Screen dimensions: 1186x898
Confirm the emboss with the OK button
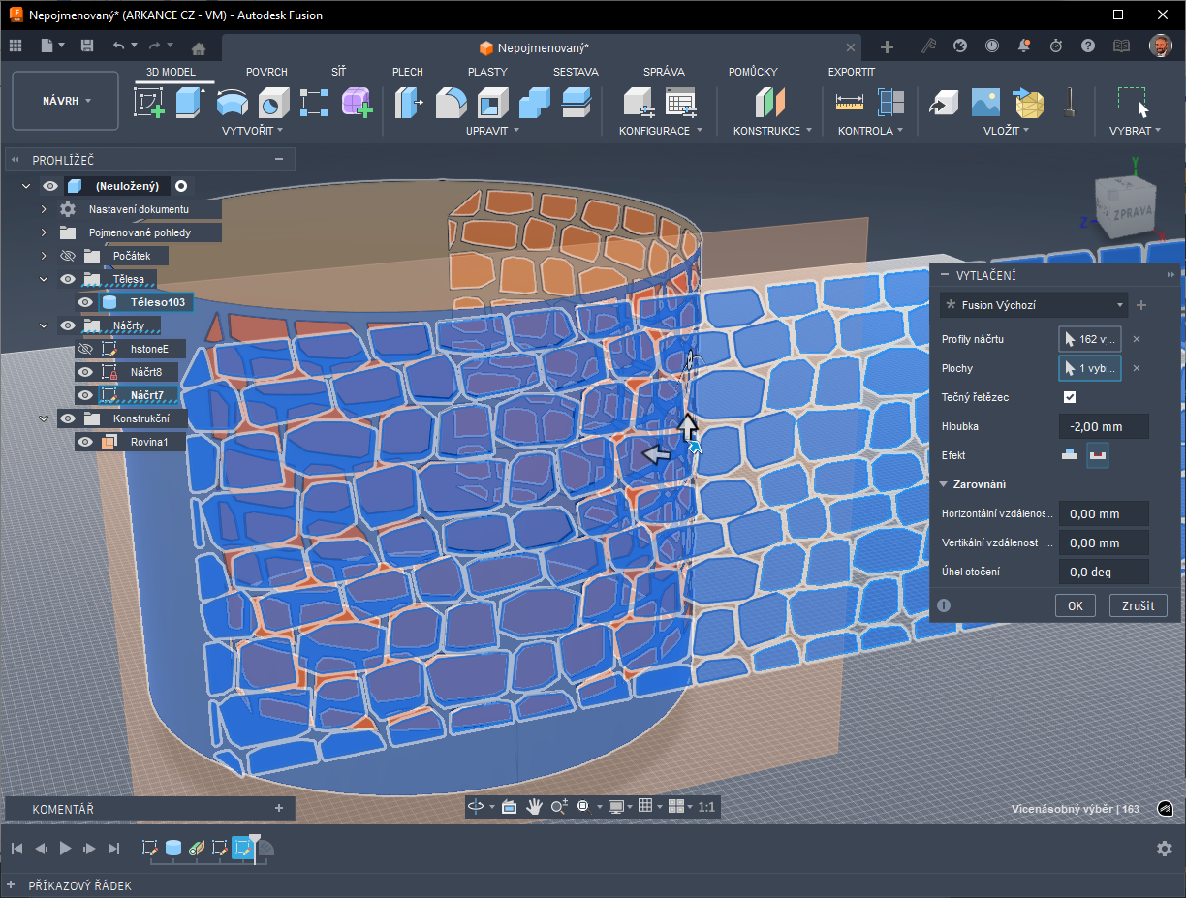pyautogui.click(x=1075, y=605)
